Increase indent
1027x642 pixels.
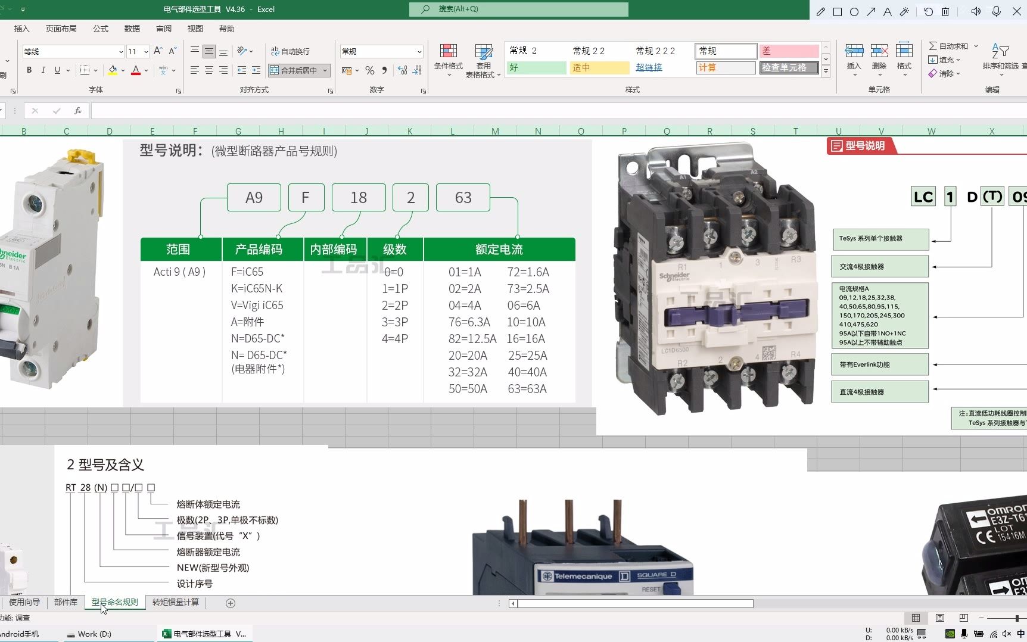pos(256,70)
